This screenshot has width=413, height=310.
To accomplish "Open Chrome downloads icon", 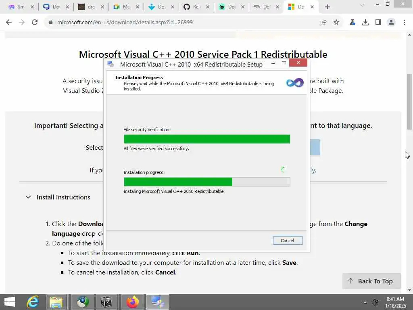I will coord(365,23).
